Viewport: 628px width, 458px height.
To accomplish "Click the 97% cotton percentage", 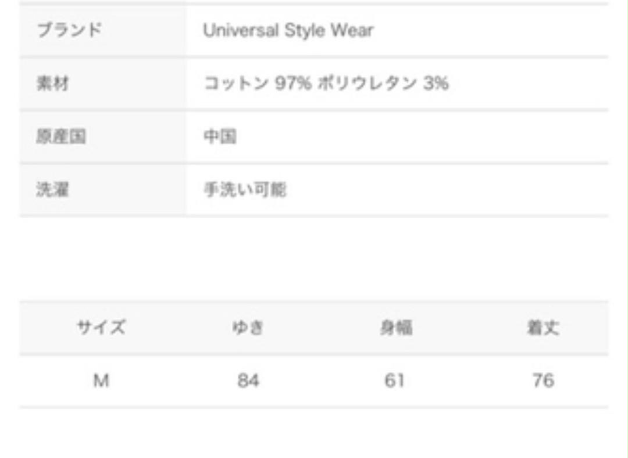I will tap(292, 83).
